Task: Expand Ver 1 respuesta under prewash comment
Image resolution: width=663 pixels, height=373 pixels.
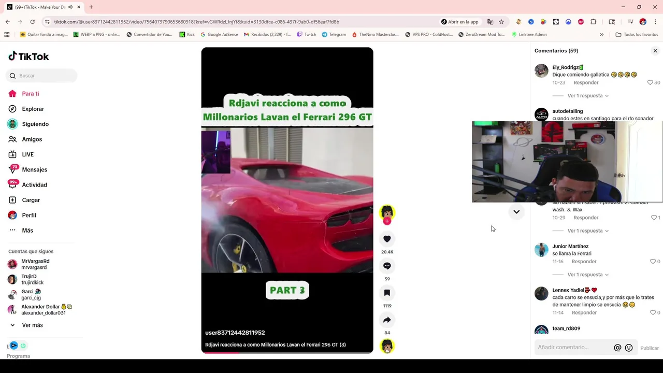Action: pos(588,231)
